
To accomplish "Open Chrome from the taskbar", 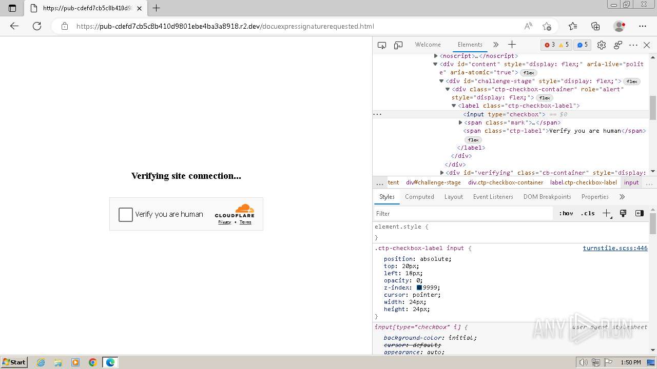I will pyautogui.click(x=93, y=362).
